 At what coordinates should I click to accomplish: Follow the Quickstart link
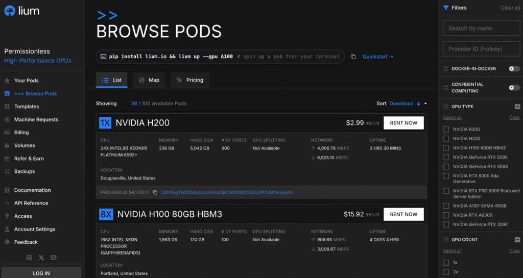[x=378, y=57]
